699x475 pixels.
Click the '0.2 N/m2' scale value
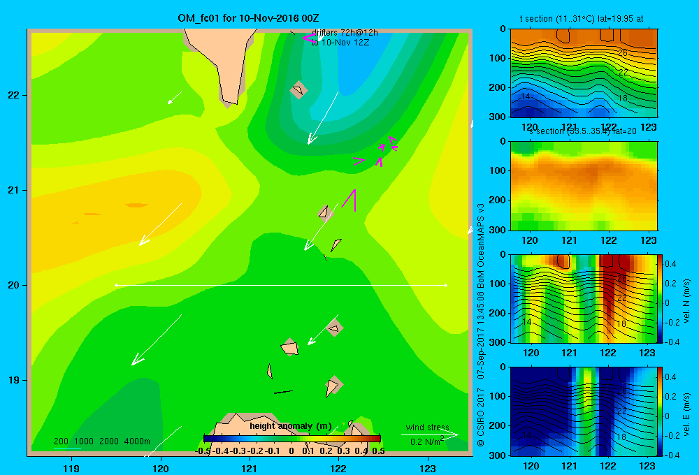coord(427,441)
